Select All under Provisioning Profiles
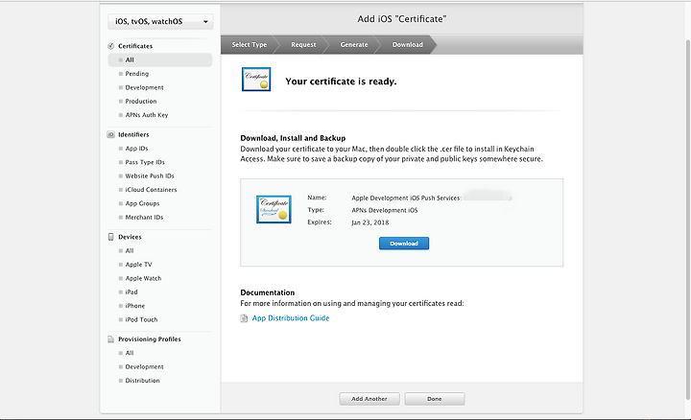 (130, 353)
